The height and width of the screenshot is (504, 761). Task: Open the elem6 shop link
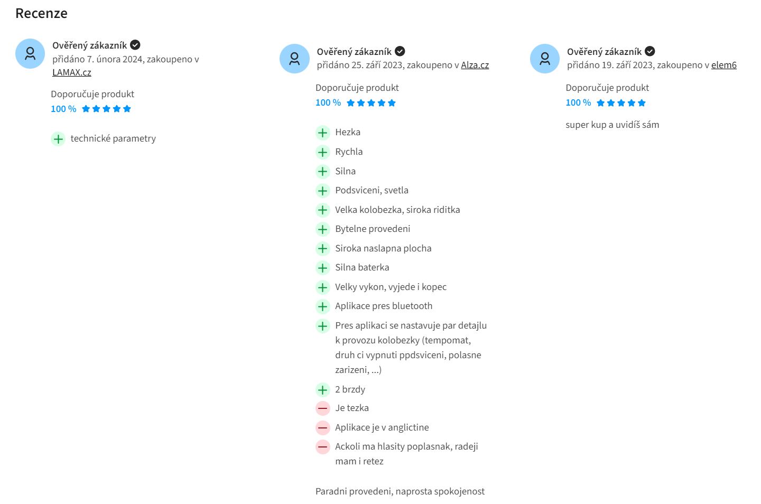[x=723, y=65]
